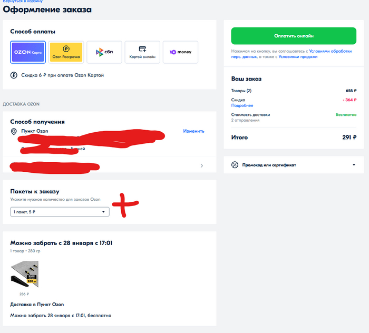The width and height of the screenshot is (369, 333).
Task: Click the - 364 ₽ discount amount
Action: pos(349,100)
